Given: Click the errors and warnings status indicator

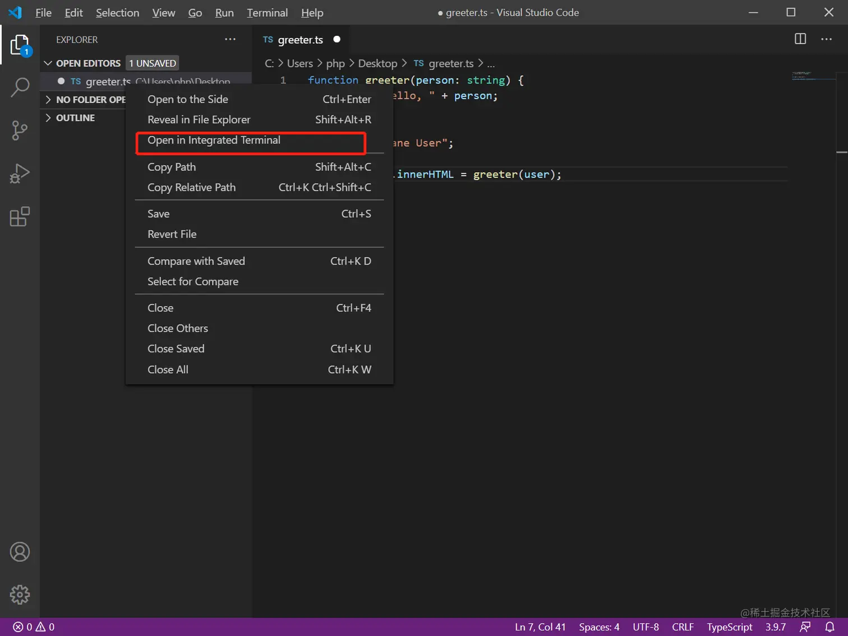Looking at the screenshot, I should tap(34, 627).
